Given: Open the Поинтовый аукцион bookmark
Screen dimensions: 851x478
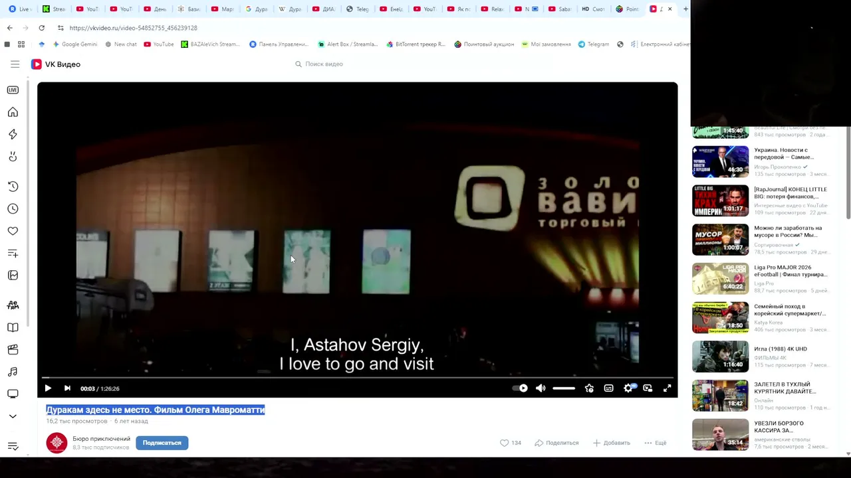Looking at the screenshot, I should (x=484, y=44).
